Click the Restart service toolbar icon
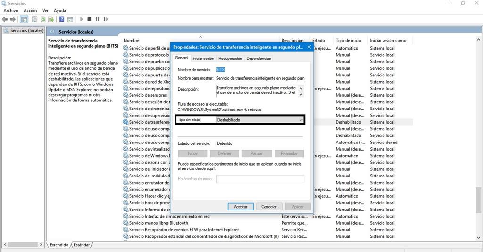The height and width of the screenshot is (252, 483). [106, 19]
